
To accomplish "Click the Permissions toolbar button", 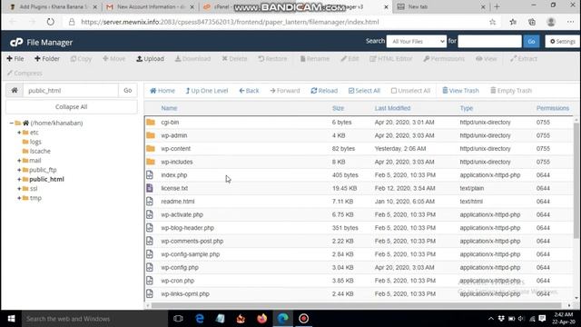I will click(444, 58).
